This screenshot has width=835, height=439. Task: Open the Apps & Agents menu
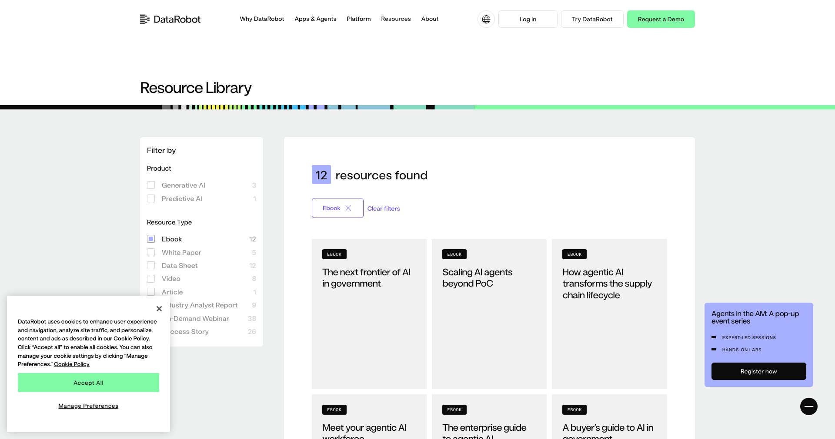(x=315, y=19)
